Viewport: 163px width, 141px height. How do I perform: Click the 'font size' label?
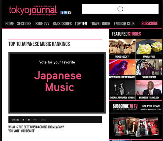pos(15,120)
